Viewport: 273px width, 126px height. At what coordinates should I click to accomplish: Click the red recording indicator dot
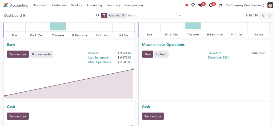187,5
